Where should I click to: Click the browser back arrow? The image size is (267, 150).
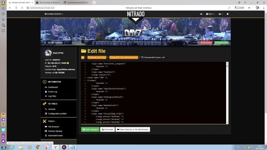click(10, 8)
